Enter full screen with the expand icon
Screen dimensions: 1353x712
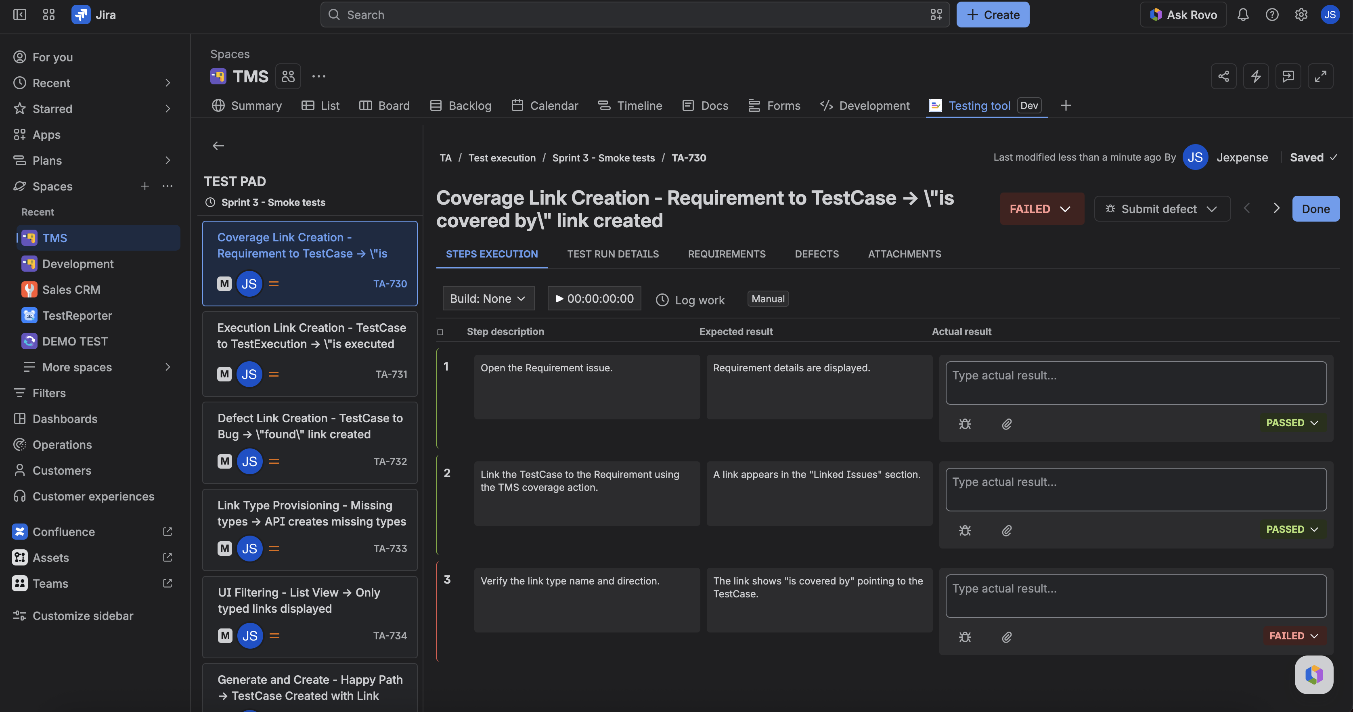[1320, 77]
